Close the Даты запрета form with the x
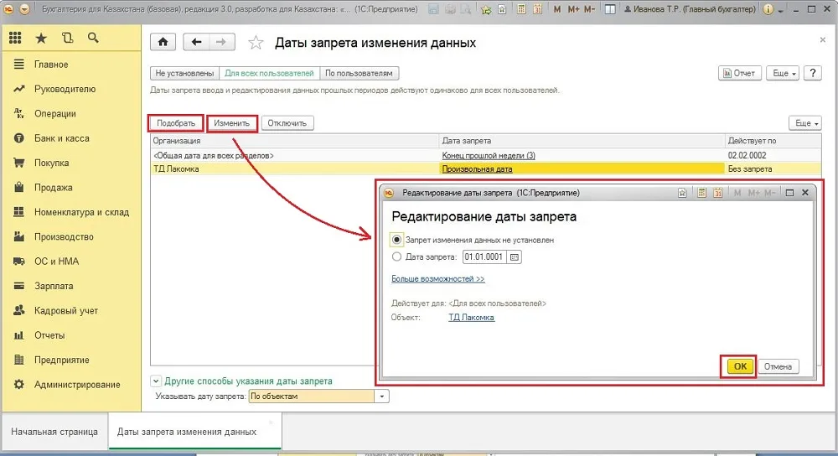The width and height of the screenshot is (838, 456). 823,39
